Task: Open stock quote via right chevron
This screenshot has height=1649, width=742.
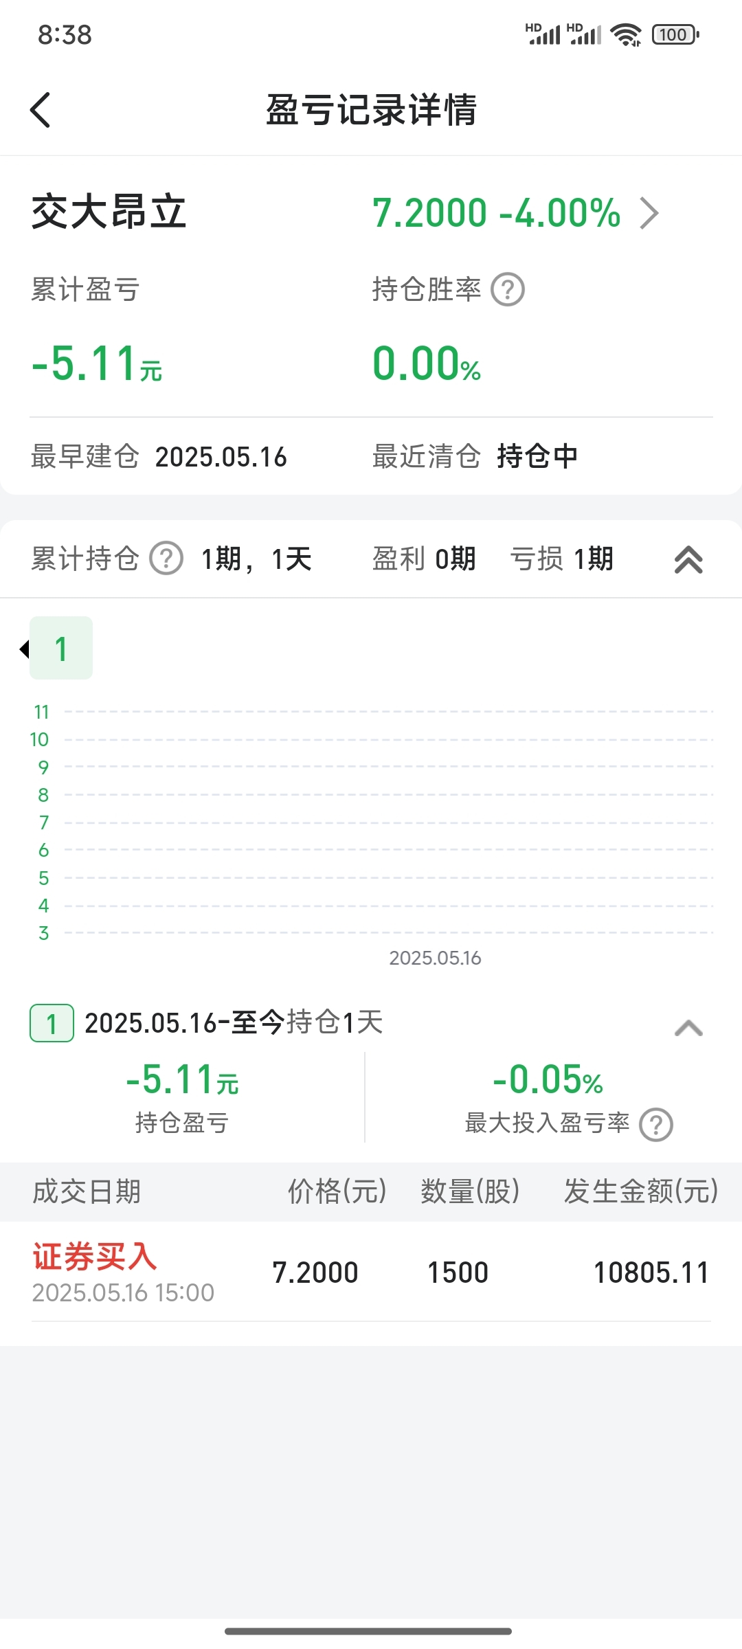Action: pyautogui.click(x=649, y=213)
